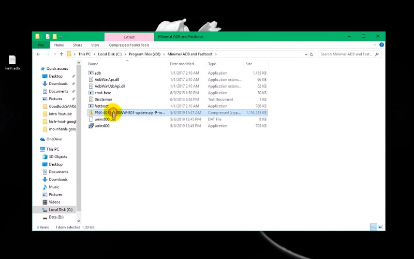Select This PC in navigation pane
Viewport: 414px width, 259px height.
click(x=53, y=149)
